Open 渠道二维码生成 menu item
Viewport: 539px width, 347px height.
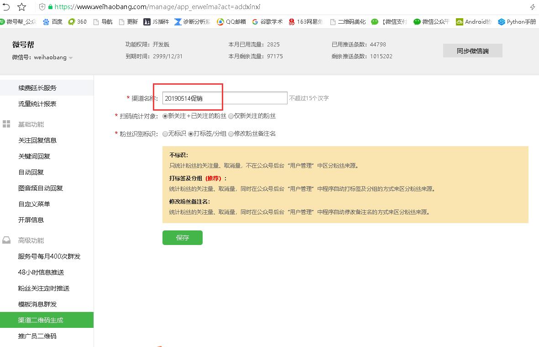coord(47,320)
